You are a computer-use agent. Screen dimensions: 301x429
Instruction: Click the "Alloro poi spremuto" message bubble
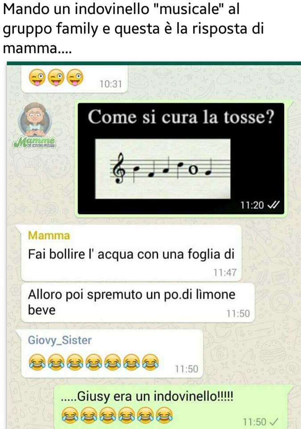pos(138,303)
